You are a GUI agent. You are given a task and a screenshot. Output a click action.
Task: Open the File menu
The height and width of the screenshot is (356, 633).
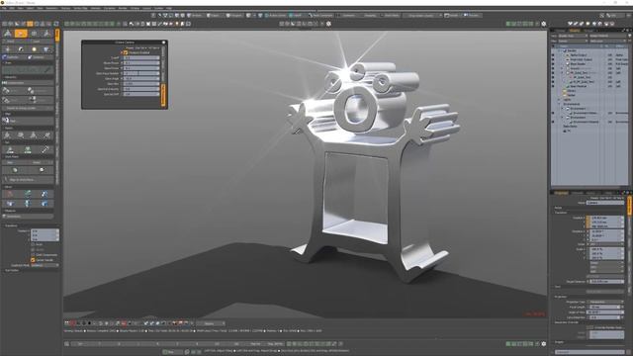coord(4,8)
